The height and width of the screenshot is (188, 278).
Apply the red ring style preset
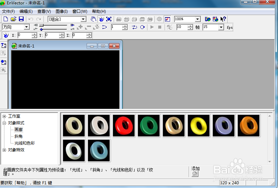coord(124,126)
